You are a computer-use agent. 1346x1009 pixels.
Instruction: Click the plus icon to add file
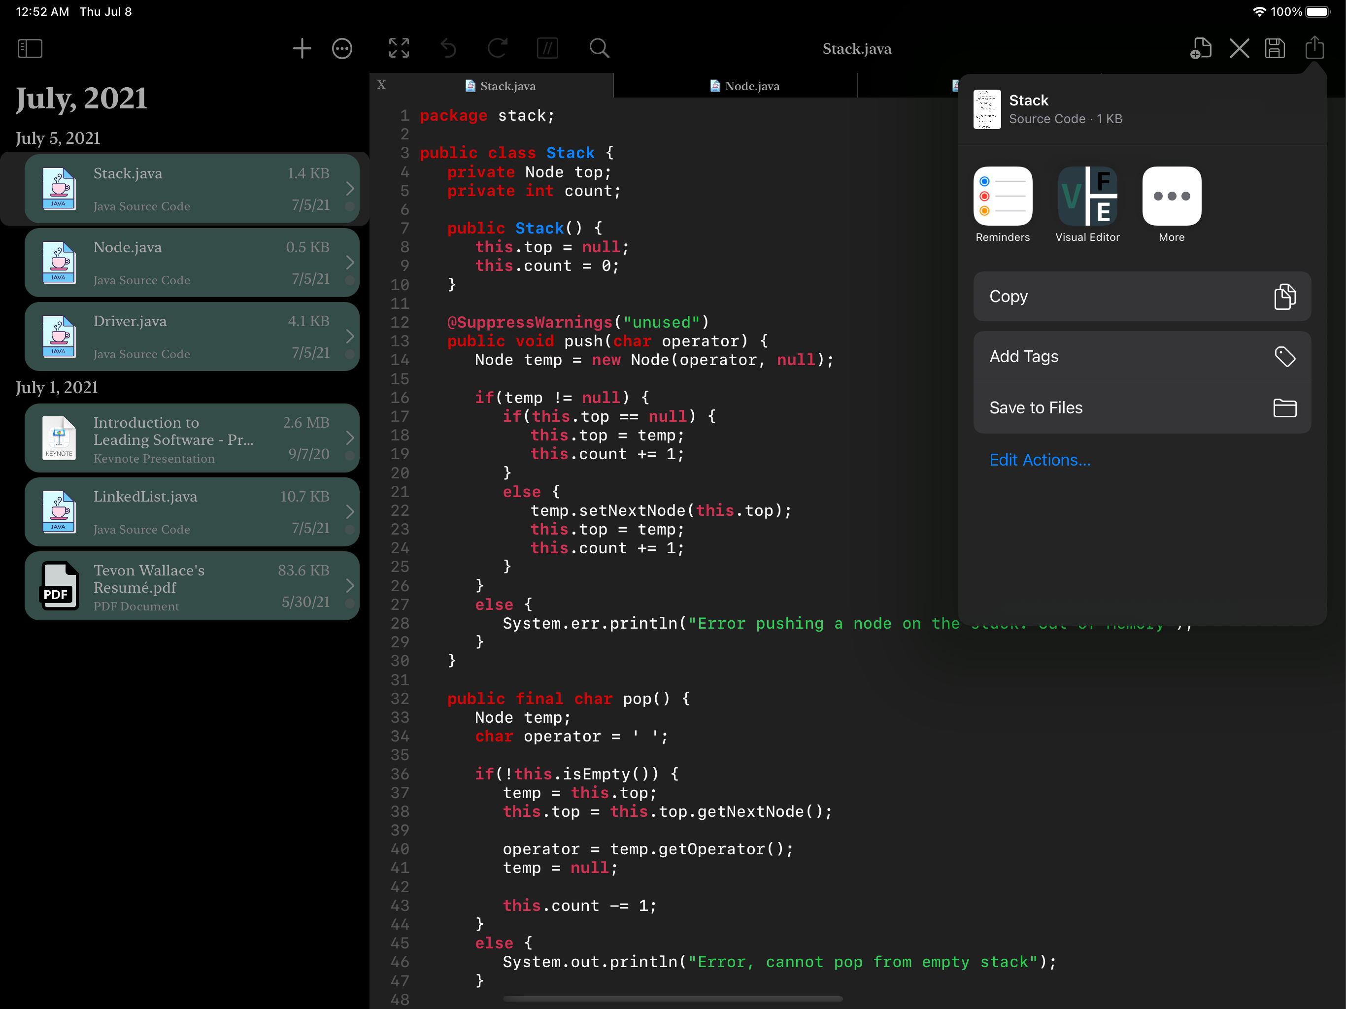pyautogui.click(x=302, y=49)
